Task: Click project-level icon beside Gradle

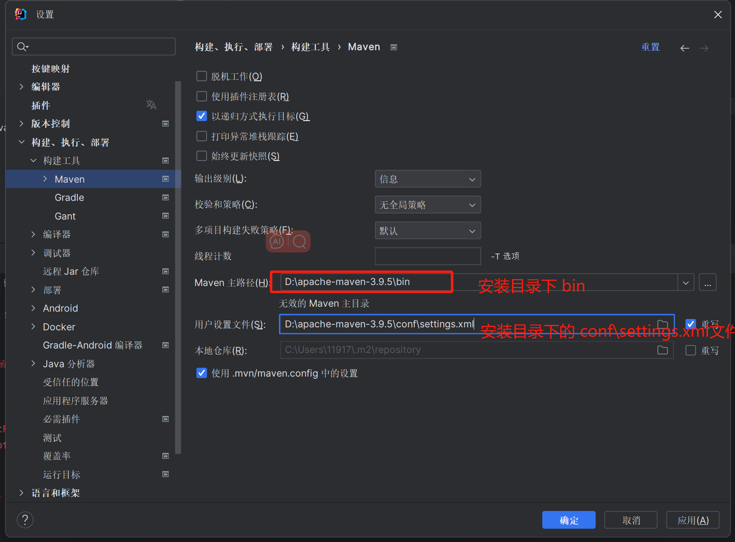Action: click(166, 197)
